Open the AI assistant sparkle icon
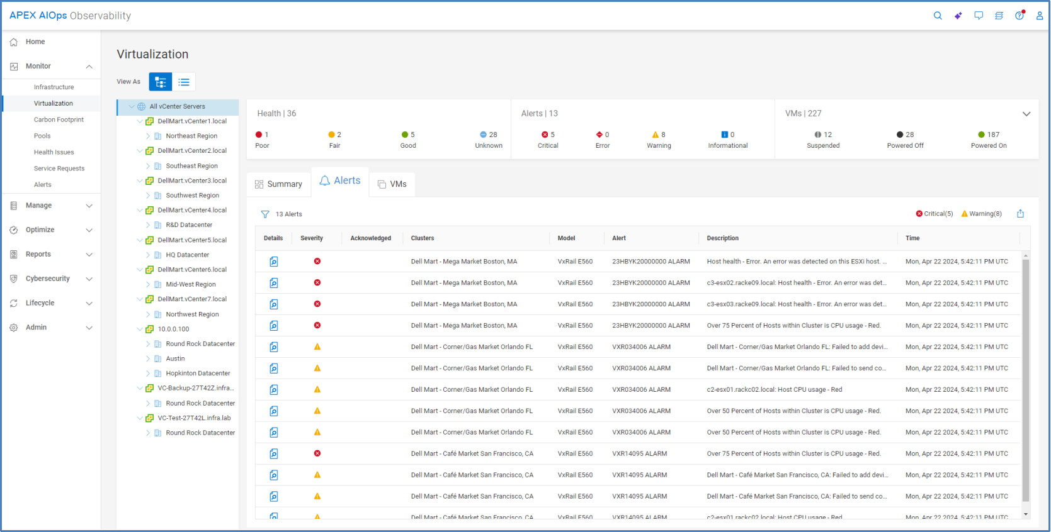Viewport: 1051px width, 532px height. pos(958,16)
